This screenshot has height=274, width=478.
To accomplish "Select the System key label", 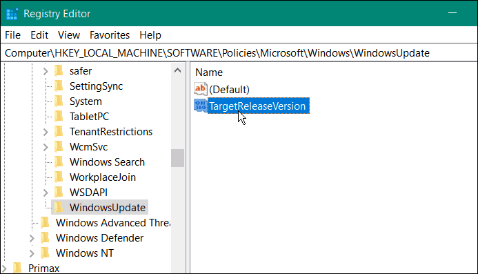I will pyautogui.click(x=86, y=101).
